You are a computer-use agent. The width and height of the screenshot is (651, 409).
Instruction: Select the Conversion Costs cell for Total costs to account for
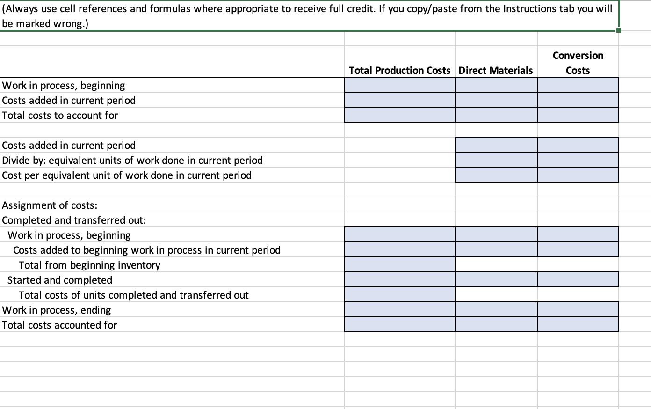578,115
